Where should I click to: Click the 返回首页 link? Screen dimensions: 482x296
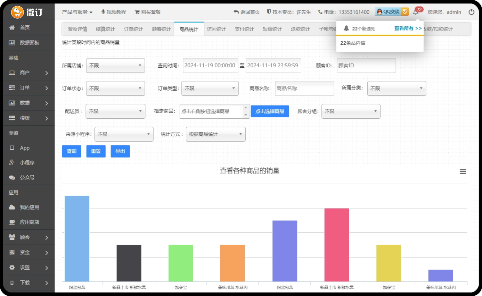247,12
